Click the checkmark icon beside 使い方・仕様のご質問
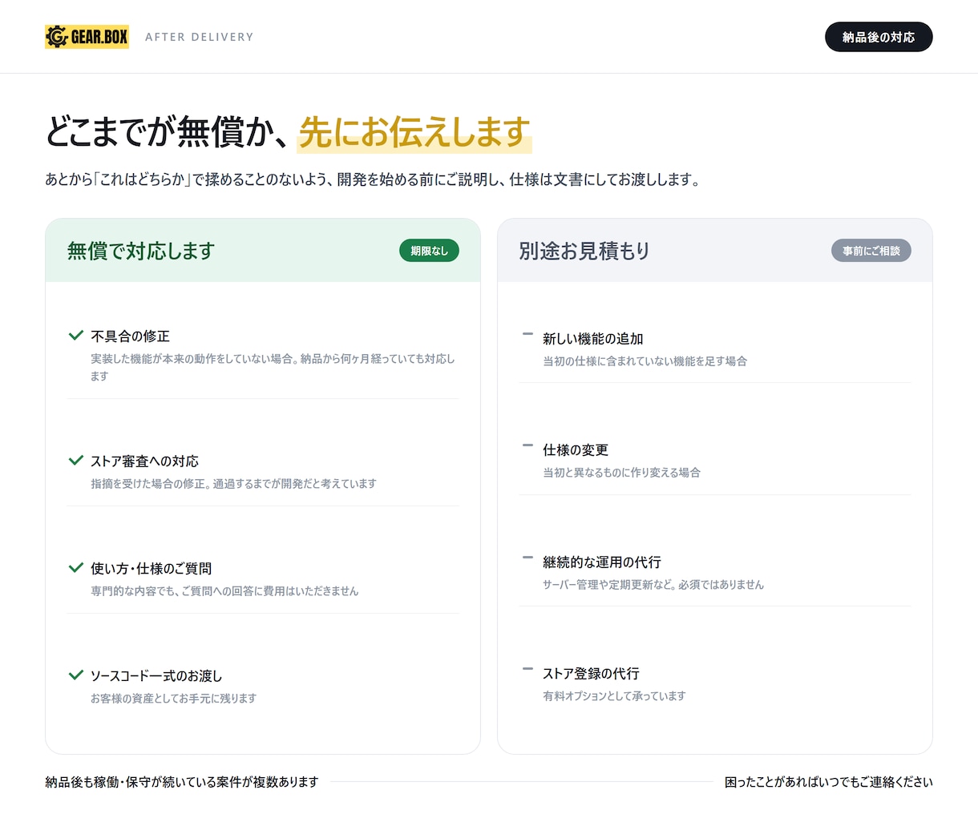Viewport: 978px width, 814px height. pos(76,568)
